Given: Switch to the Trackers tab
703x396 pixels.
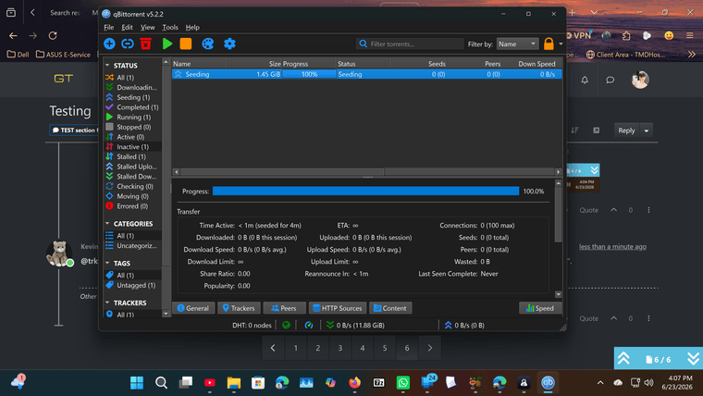Looking at the screenshot, I should pyautogui.click(x=239, y=308).
